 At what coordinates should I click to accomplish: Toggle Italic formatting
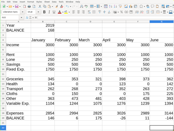(x=49, y=12)
